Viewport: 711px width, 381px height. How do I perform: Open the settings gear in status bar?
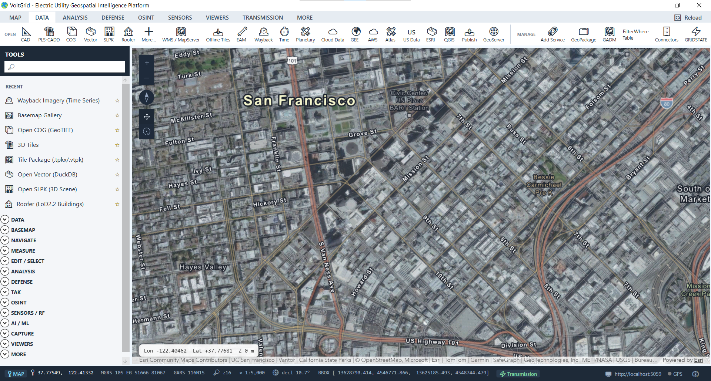pos(696,374)
